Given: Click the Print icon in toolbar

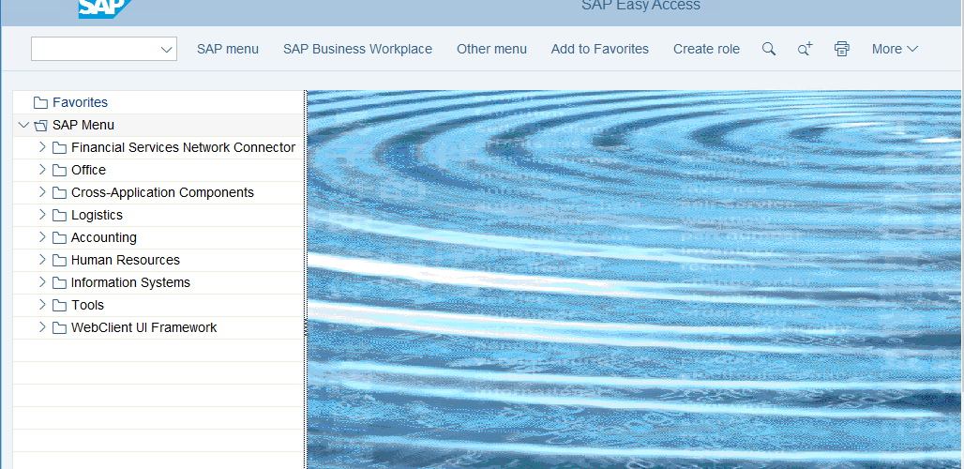Looking at the screenshot, I should 841,49.
